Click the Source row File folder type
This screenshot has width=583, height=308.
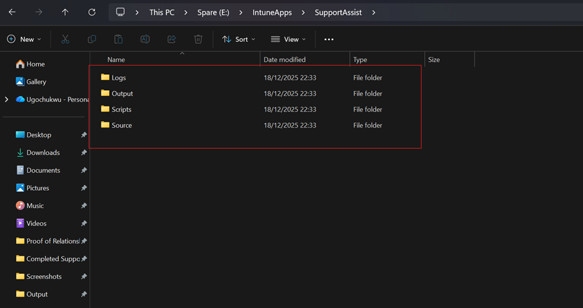tap(368, 126)
